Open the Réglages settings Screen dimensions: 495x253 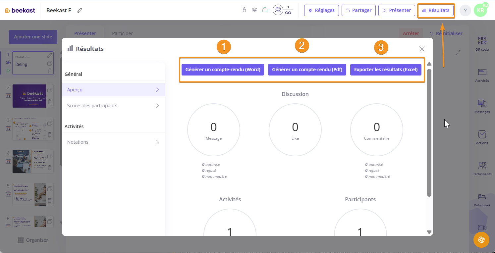(x=321, y=10)
